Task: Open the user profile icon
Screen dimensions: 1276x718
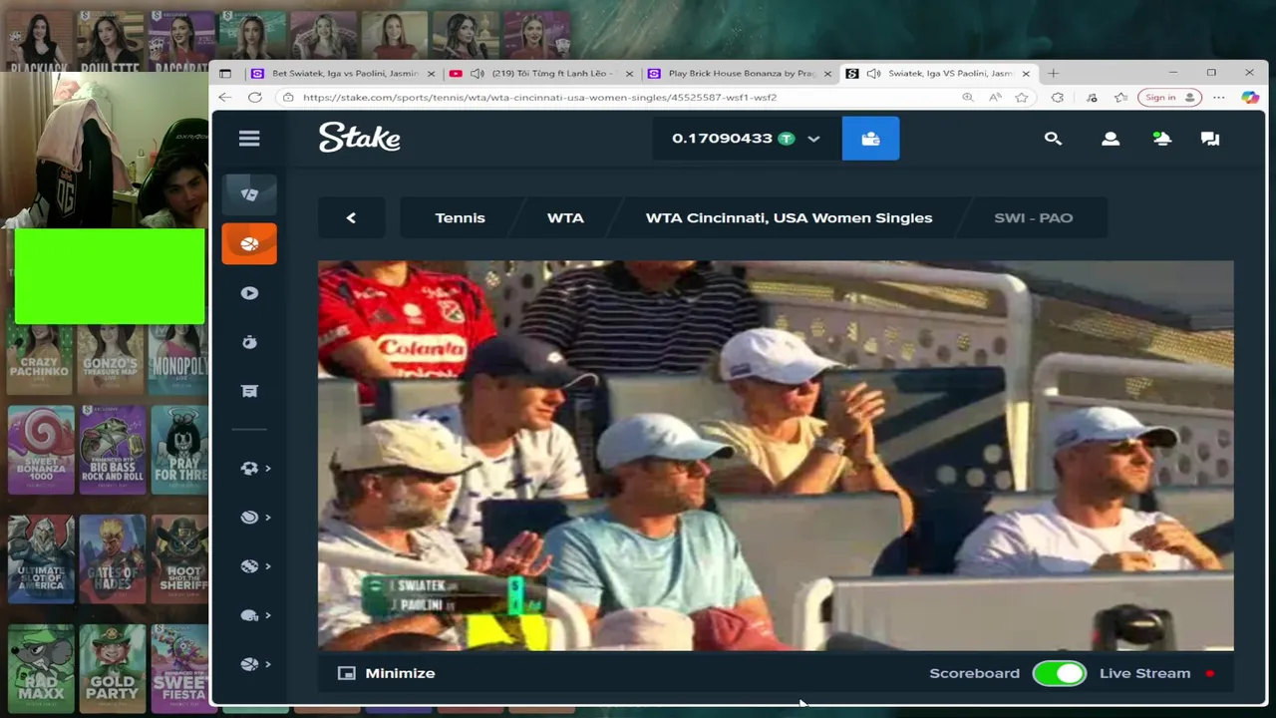Action: [1111, 139]
